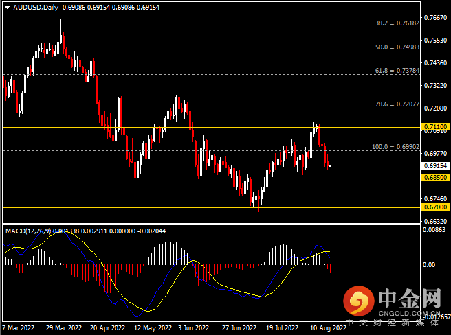Image resolution: width=451 pixels, height=335 pixels.
Task: Click the 0.68500 yellow price level tag
Action: 435,178
